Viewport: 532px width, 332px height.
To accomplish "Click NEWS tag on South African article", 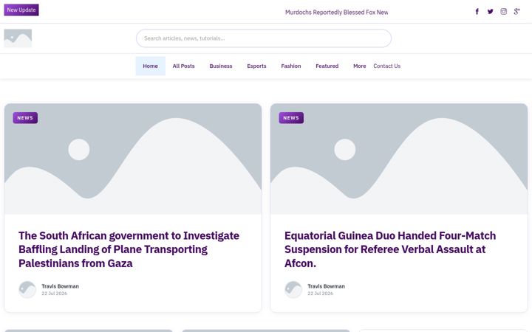I will 25,118.
